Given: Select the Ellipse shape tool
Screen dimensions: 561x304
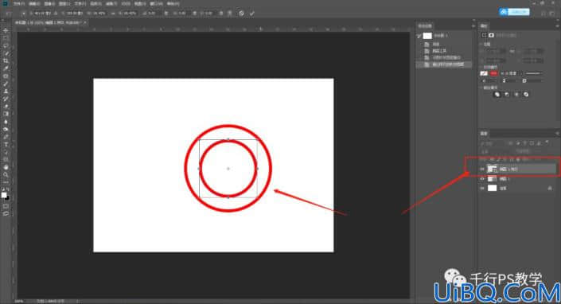Looking at the screenshot, I should [6, 159].
